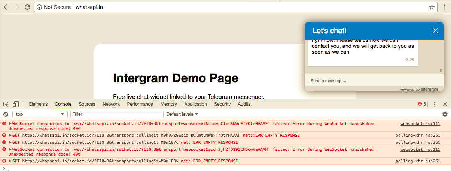
Task: Open the Default levels dropdown
Action: tap(182, 114)
